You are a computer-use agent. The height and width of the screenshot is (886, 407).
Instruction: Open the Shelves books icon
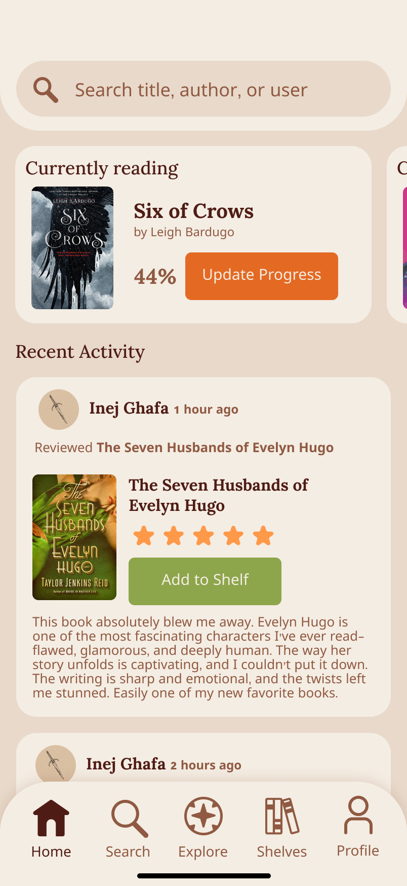point(282,816)
